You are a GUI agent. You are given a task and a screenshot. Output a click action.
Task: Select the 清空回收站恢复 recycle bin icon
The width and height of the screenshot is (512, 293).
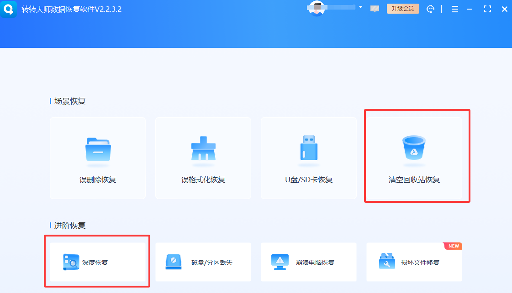click(414, 148)
